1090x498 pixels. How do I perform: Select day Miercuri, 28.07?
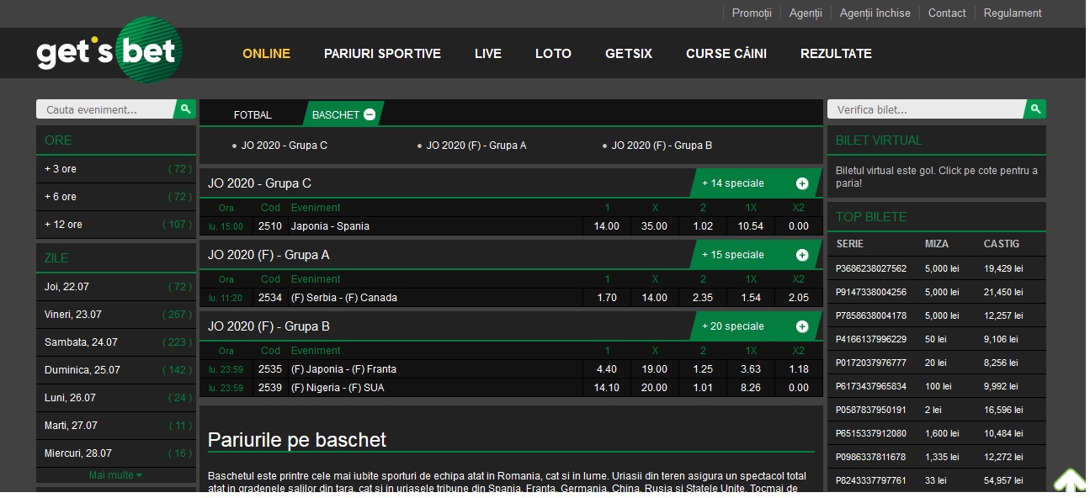(116, 453)
